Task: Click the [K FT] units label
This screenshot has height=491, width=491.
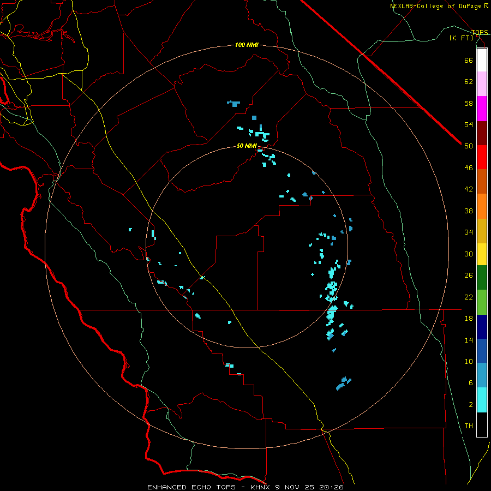Action: pyautogui.click(x=461, y=38)
